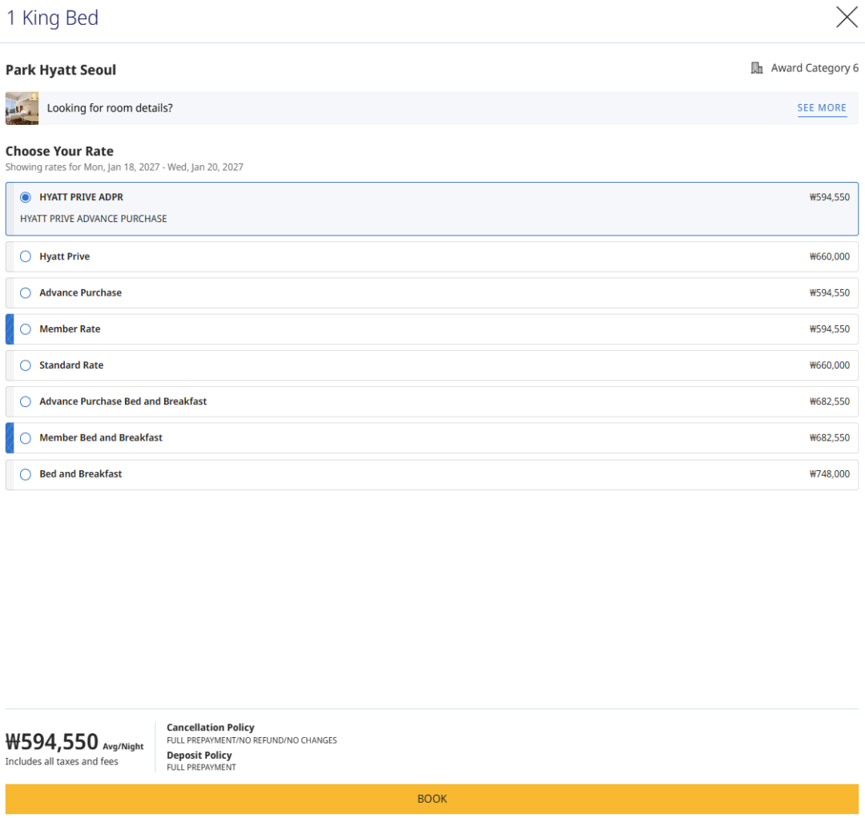The height and width of the screenshot is (818, 865).
Task: Click the Award Category building icon
Action: (x=756, y=68)
